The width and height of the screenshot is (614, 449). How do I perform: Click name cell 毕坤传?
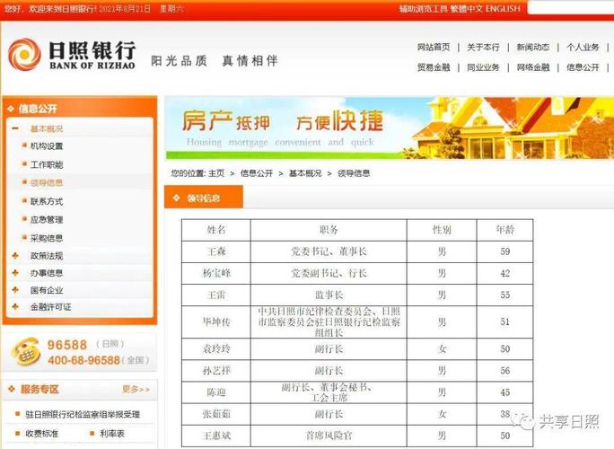(x=216, y=322)
